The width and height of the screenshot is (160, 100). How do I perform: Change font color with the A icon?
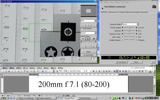coord(150,71)
